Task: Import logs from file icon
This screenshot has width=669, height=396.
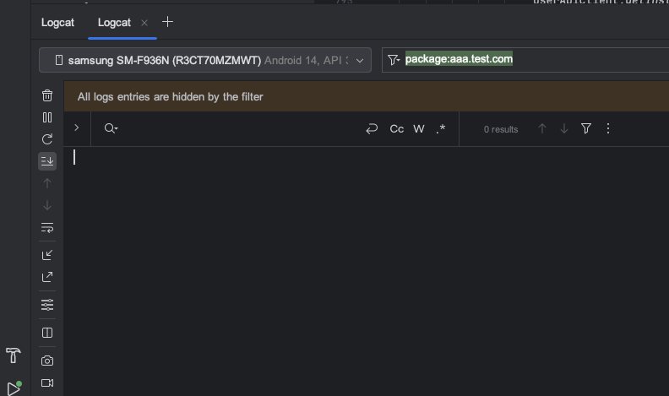Action: [x=47, y=255]
